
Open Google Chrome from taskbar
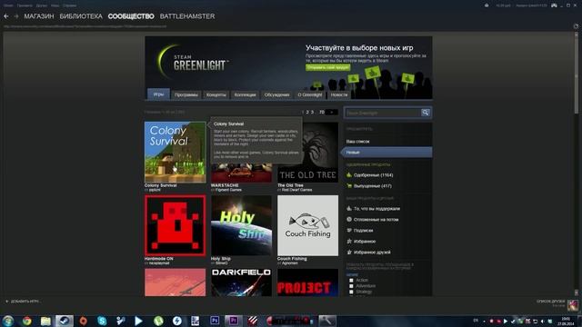(x=26, y=321)
